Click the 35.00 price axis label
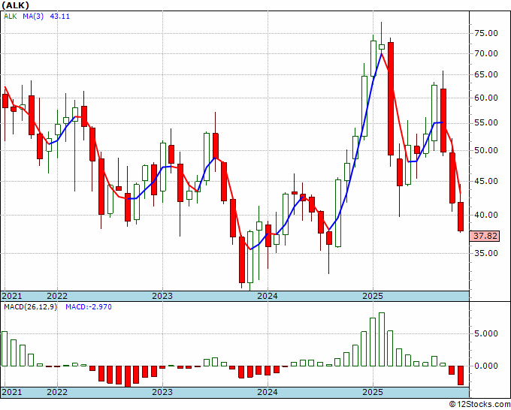 [486, 253]
